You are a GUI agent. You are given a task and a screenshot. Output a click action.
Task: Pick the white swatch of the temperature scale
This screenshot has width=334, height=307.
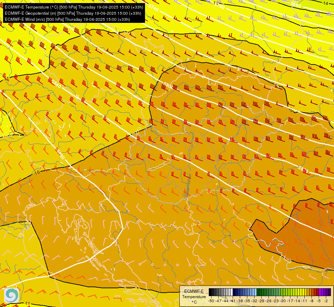[x=232, y=292]
